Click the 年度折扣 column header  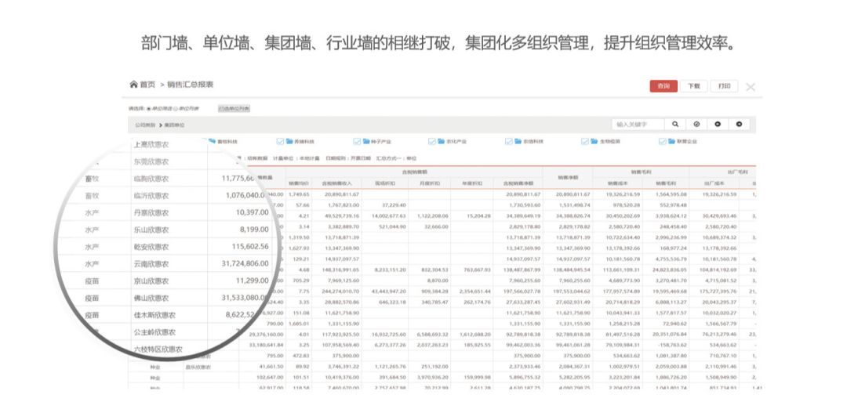(x=471, y=183)
